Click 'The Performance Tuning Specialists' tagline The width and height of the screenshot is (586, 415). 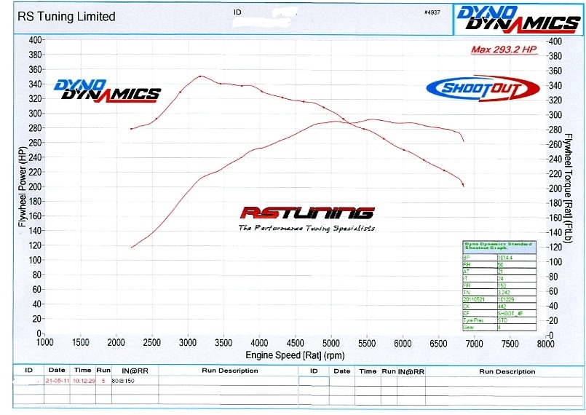(306, 228)
